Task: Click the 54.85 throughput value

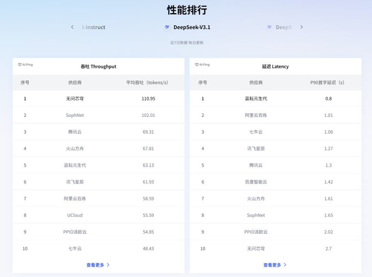Action: (148, 232)
